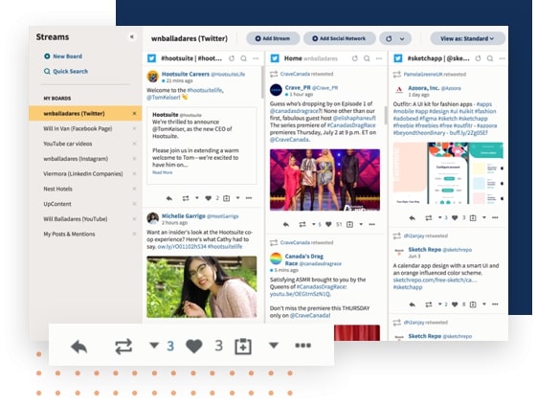Like the Azoora, Inc. tweet
This screenshot has height=404, width=537.
(x=455, y=217)
